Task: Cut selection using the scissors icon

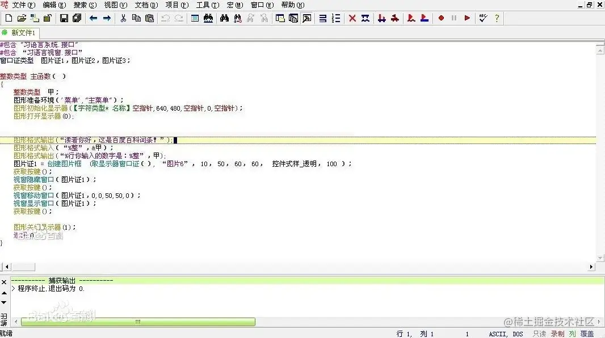Action: [123, 18]
